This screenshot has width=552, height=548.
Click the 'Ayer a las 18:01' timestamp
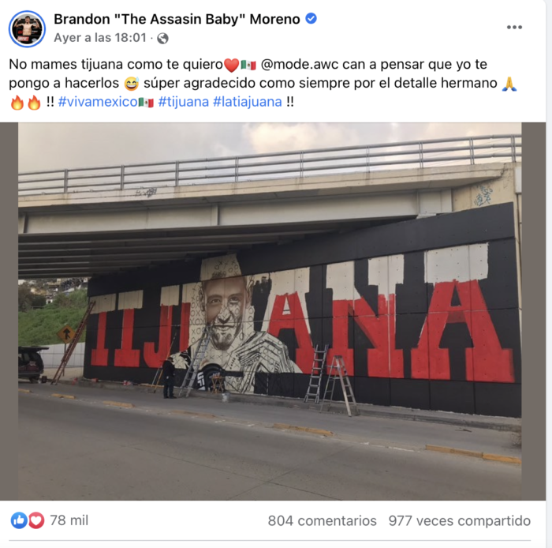click(100, 38)
